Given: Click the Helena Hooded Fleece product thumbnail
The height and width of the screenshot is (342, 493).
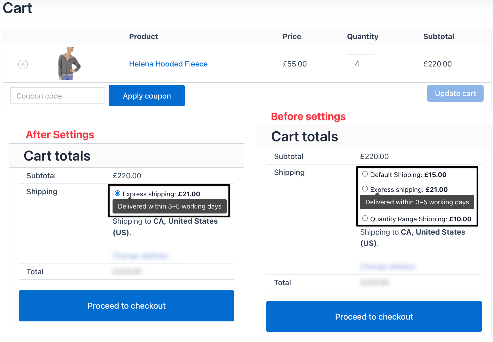Looking at the screenshot, I should [x=69, y=64].
